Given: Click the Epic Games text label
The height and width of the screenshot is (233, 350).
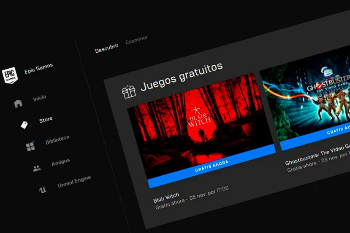Looking at the screenshot, I should tap(38, 68).
